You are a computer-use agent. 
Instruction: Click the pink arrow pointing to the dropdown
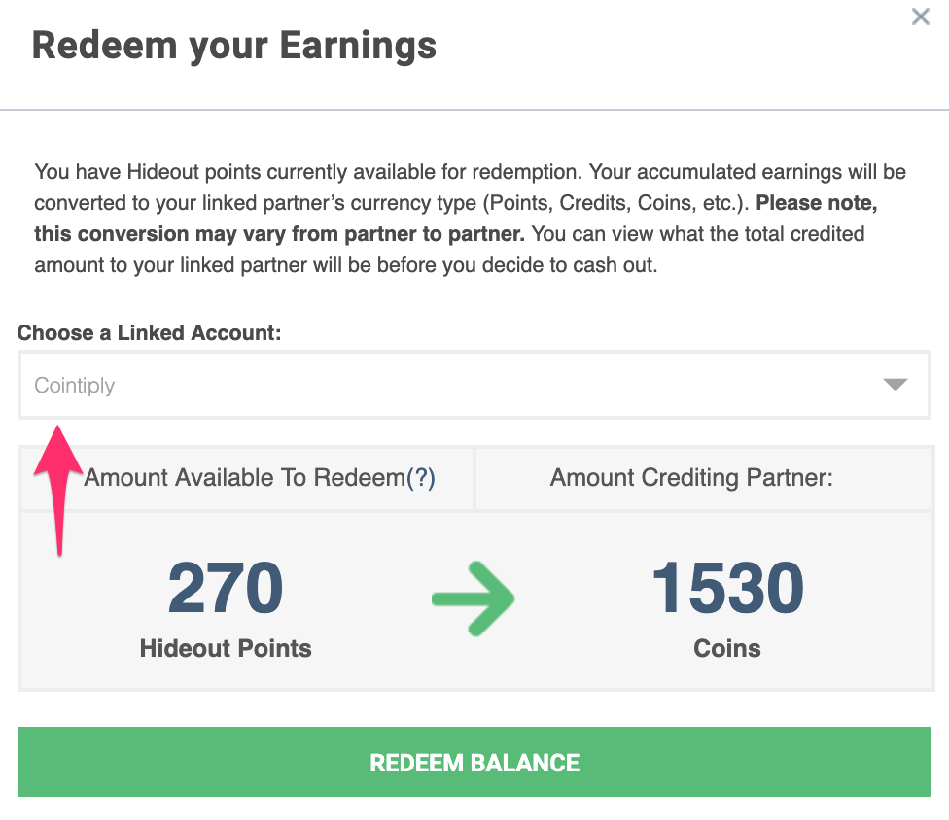pos(57,486)
